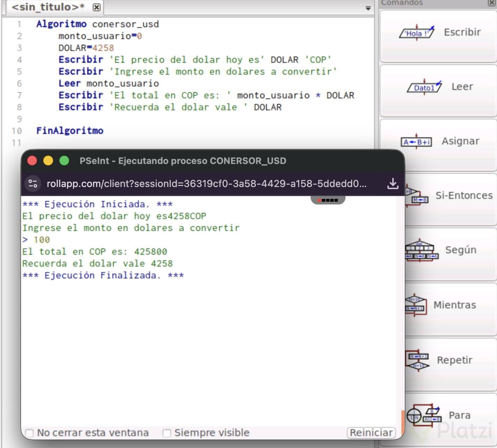Click the 'FinAlgoritmo' code line
The height and width of the screenshot is (448, 497).
(70, 131)
